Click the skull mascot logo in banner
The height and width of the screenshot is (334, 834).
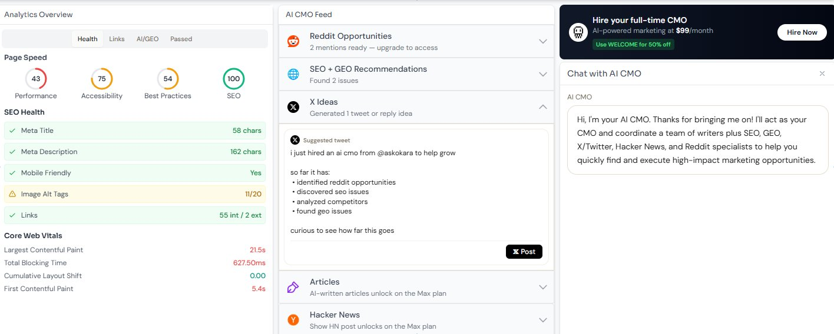coord(578,33)
